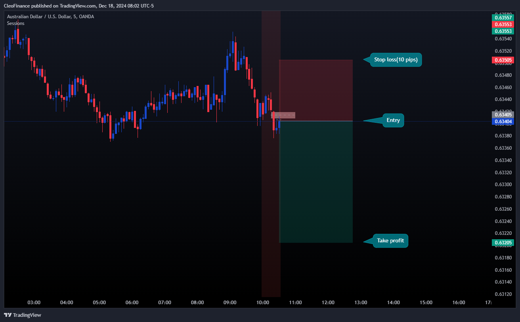
Task: Select the green take-profit zone of the position
Action: coord(316,182)
